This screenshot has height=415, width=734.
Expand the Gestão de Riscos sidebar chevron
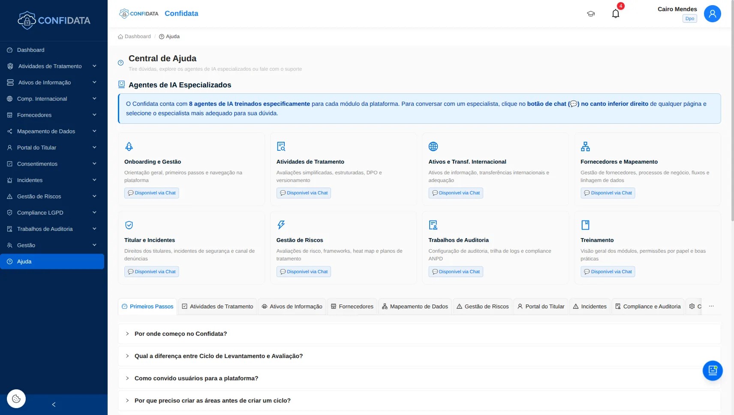(x=94, y=196)
